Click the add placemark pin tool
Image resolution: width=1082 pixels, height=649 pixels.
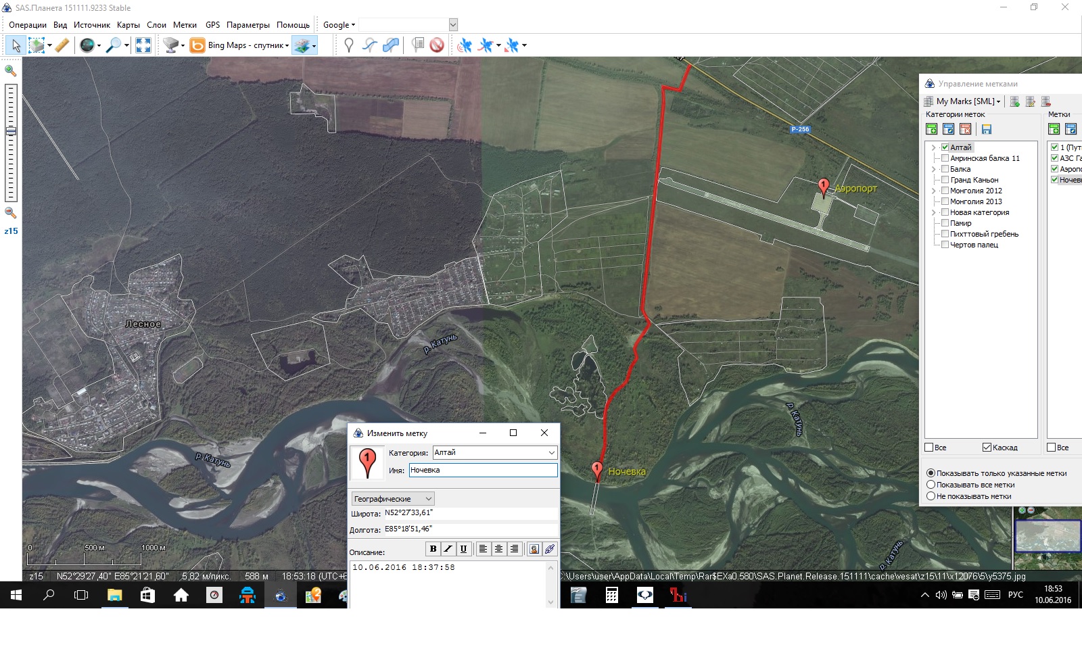349,45
